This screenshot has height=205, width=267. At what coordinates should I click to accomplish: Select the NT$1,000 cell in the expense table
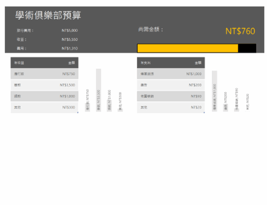[x=194, y=74]
